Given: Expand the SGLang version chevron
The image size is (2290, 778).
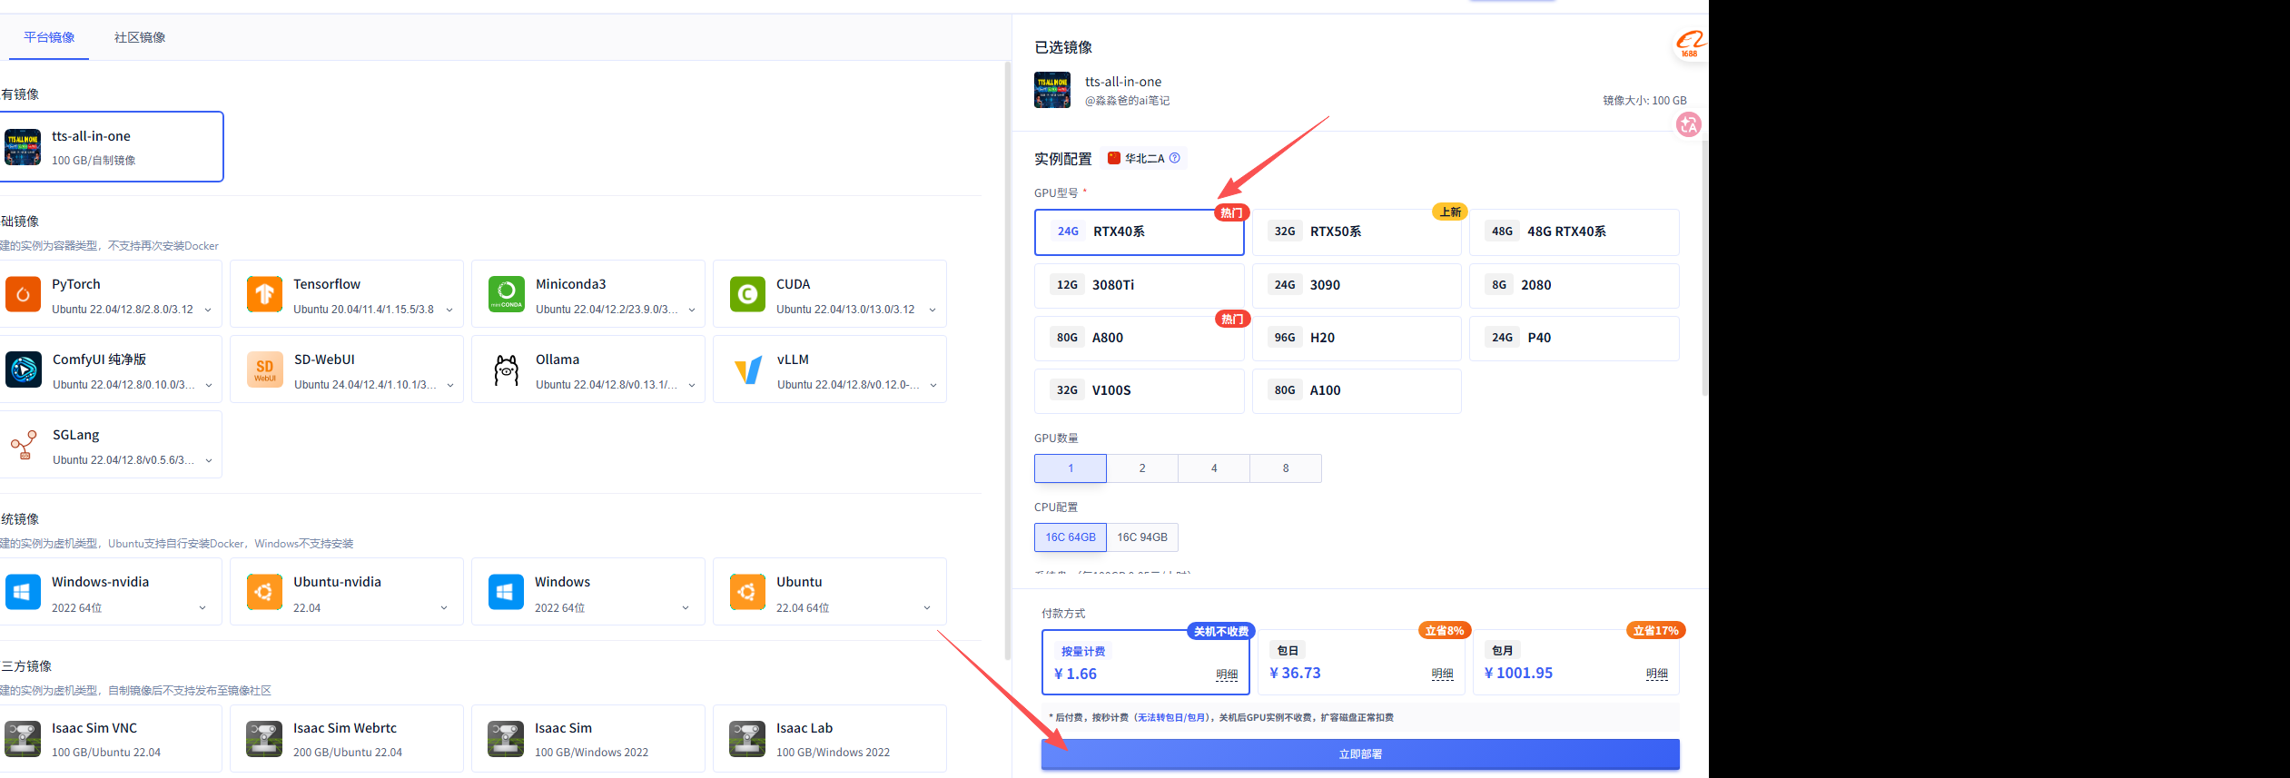Looking at the screenshot, I should tap(209, 461).
